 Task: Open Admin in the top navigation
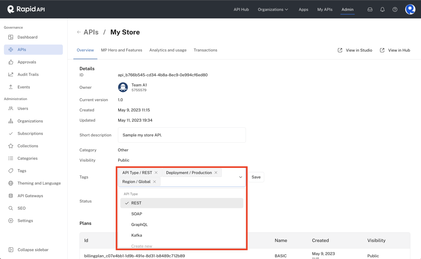(347, 9)
